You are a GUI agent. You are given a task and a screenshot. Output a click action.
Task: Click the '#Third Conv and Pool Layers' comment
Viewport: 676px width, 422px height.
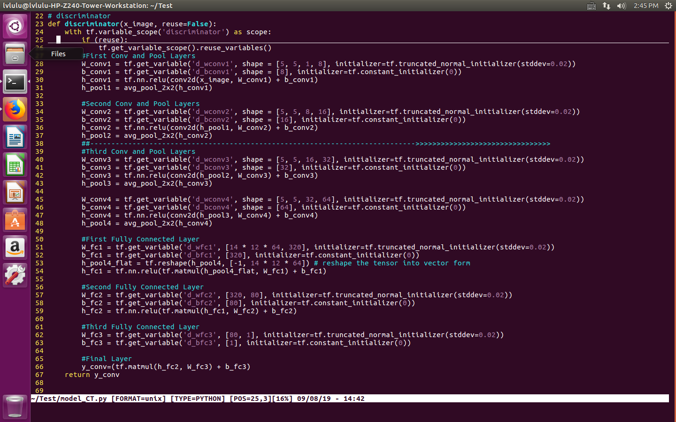pos(138,151)
